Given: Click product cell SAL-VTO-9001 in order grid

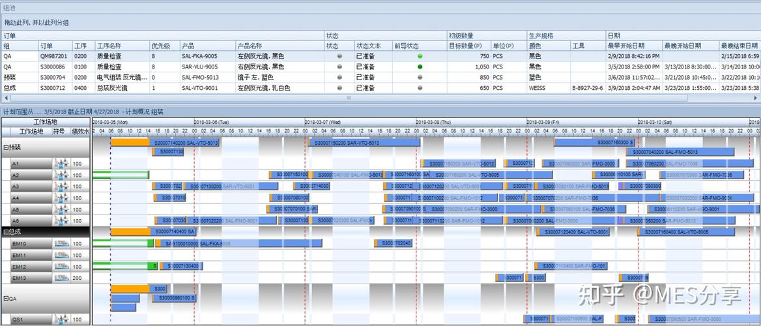Looking at the screenshot, I should pyautogui.click(x=208, y=89).
